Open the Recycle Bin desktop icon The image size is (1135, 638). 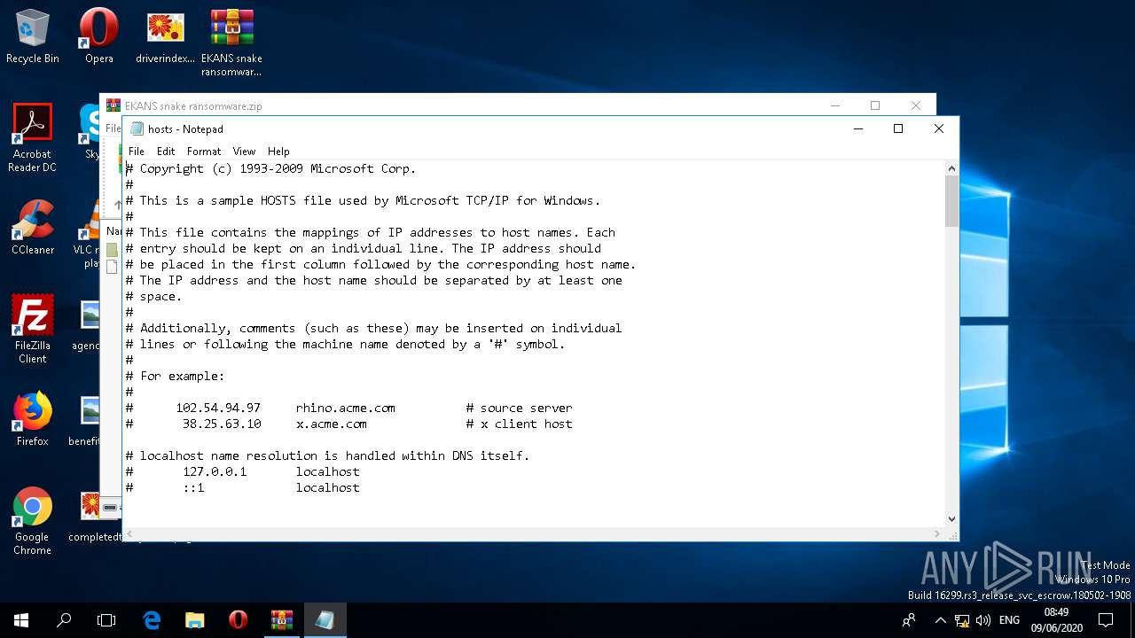33,36
